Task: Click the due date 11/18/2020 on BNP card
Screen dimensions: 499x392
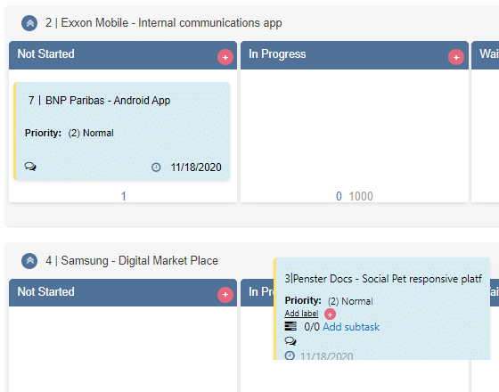Action: click(196, 167)
